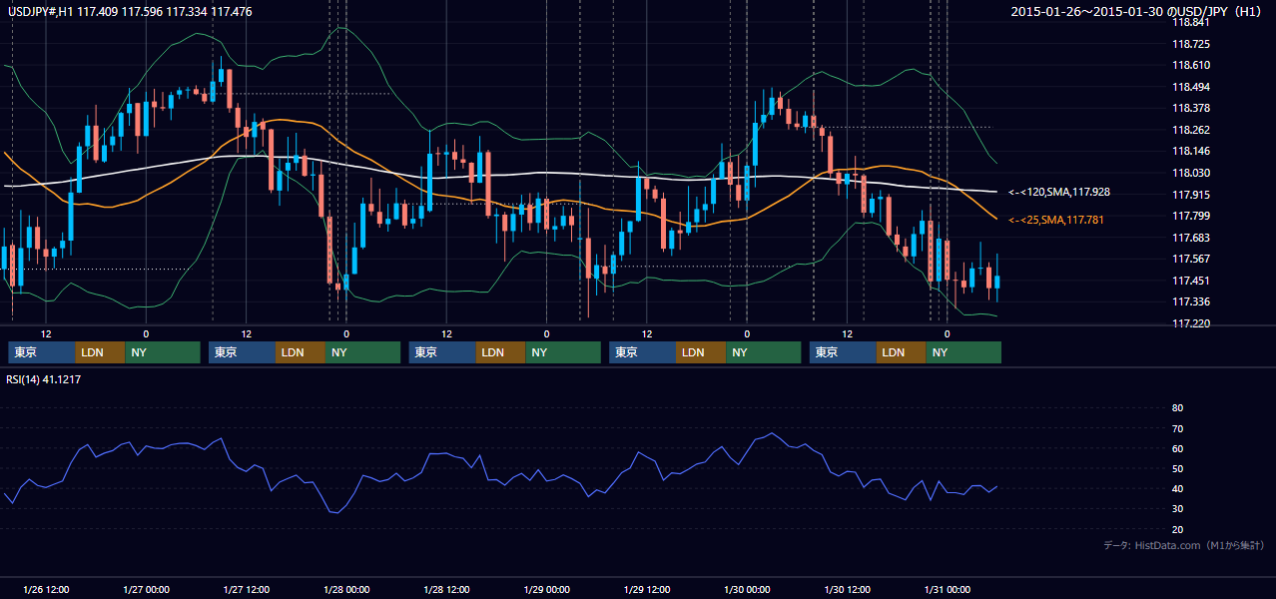Select the 25 SMA label reading 117.781

tap(1056, 220)
